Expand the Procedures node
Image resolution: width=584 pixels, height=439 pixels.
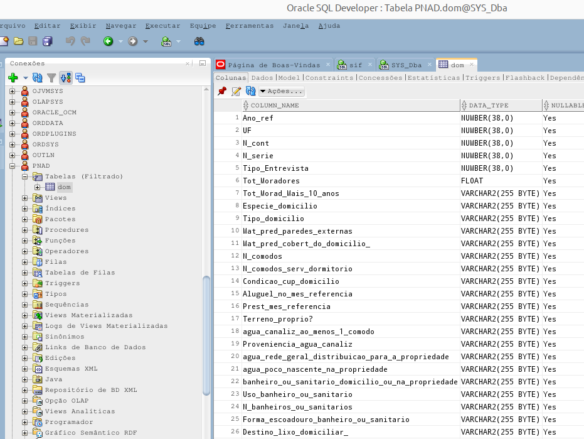25,230
